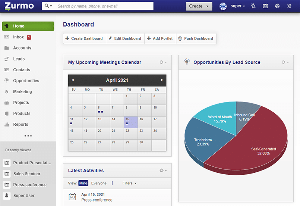Open the settings gear in top bar

(289, 6)
